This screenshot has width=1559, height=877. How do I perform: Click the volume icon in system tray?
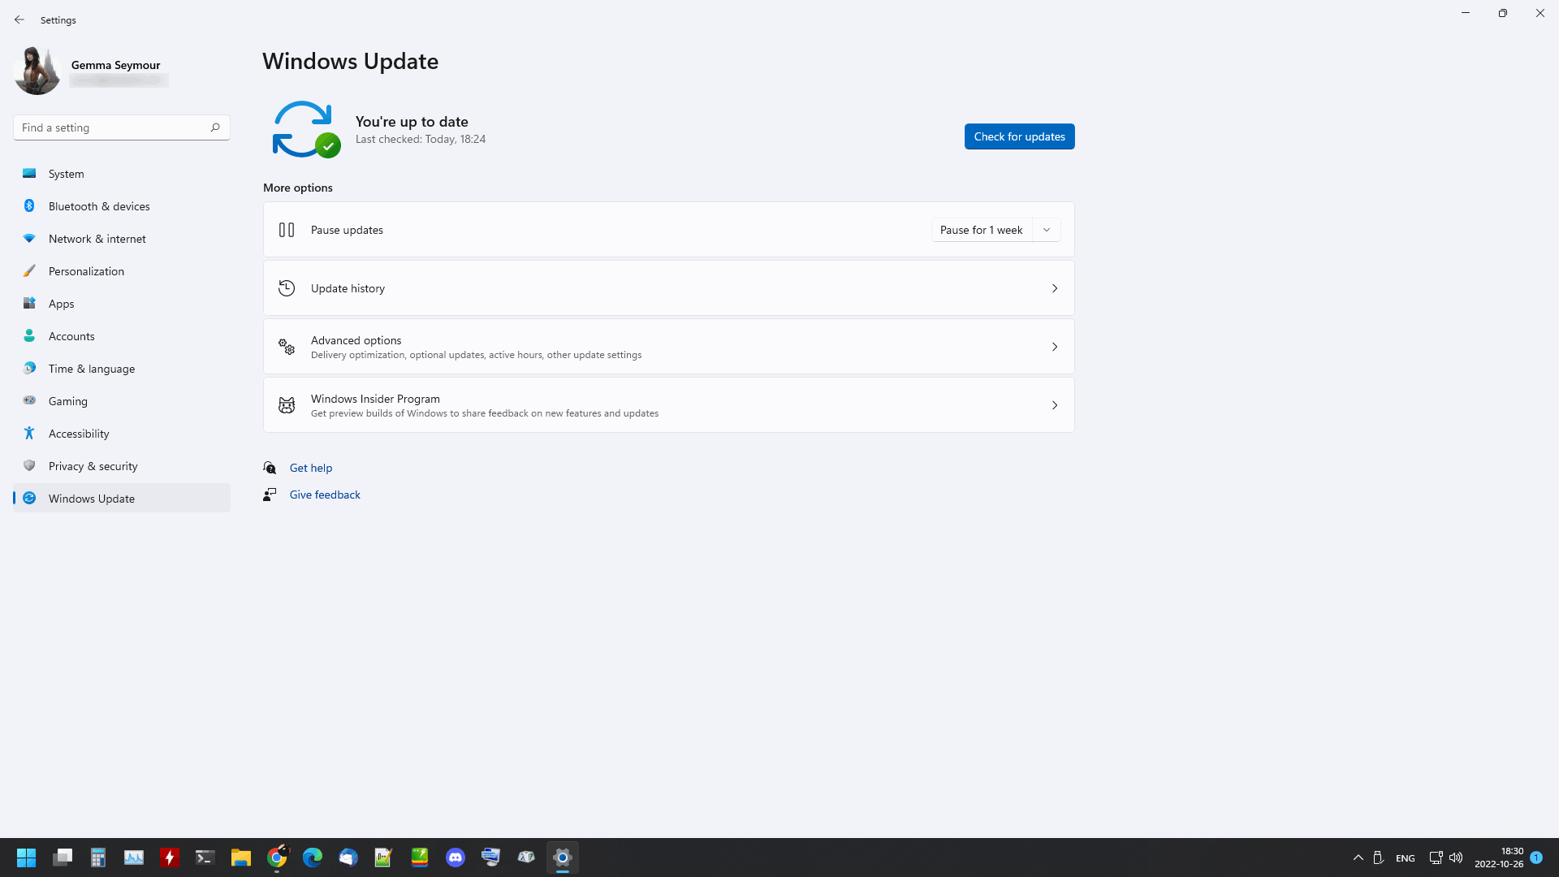click(x=1456, y=858)
